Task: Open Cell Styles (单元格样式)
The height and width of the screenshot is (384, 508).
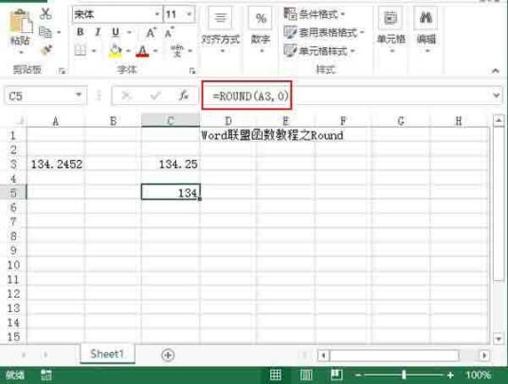Action: 319,51
